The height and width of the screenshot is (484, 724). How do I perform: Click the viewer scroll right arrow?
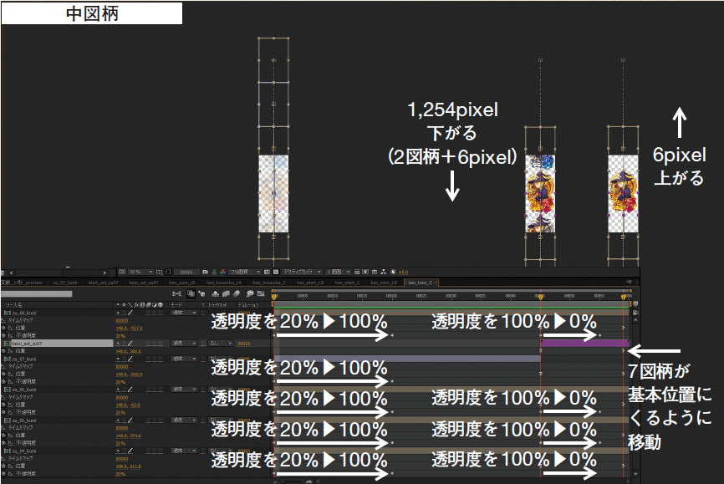105,273
